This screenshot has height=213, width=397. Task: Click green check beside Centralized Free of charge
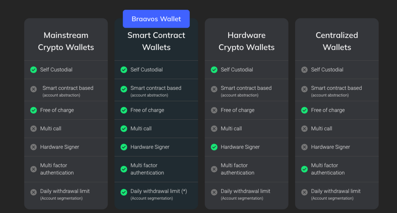(x=304, y=110)
